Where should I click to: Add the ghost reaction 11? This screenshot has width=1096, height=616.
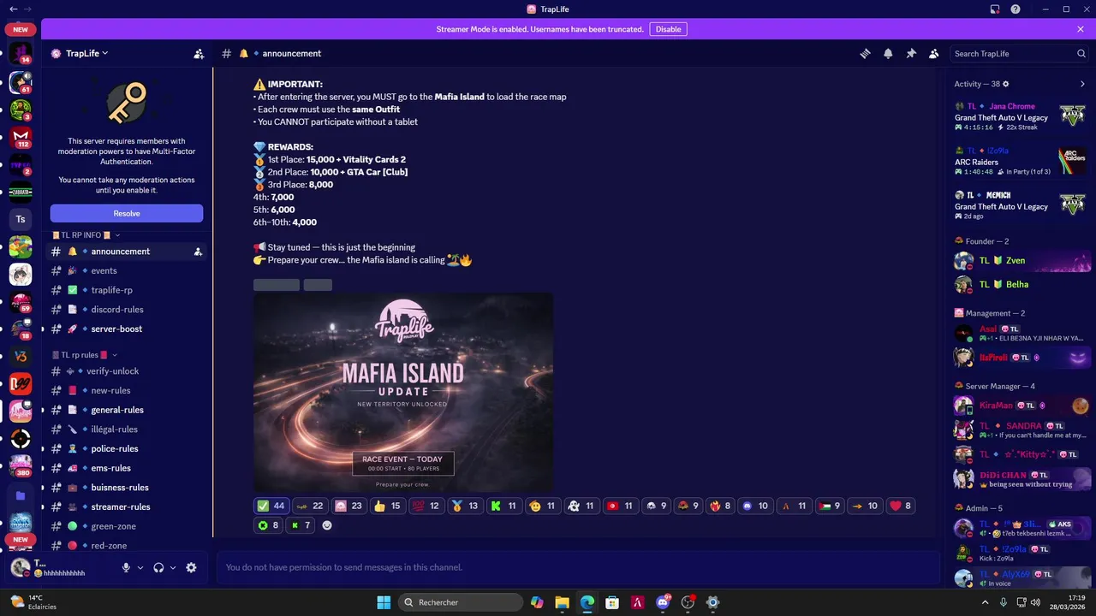pos(581,506)
